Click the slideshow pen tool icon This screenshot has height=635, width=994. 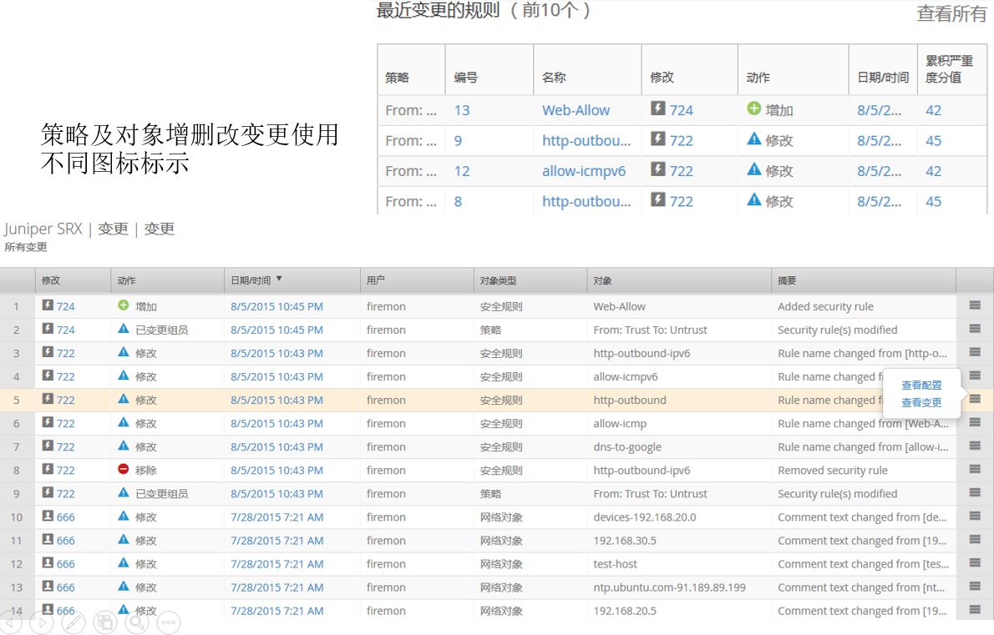tap(74, 622)
